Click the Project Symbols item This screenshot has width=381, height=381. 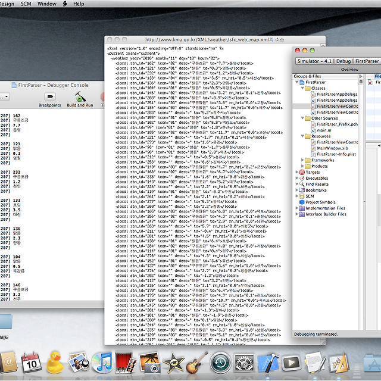(x=320, y=202)
